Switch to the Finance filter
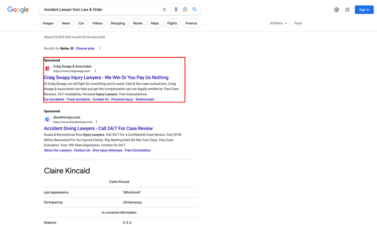Image resolution: width=377 pixels, height=225 pixels. click(191, 23)
